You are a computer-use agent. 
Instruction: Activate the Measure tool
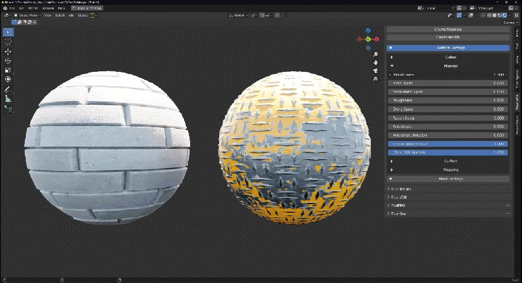point(8,99)
